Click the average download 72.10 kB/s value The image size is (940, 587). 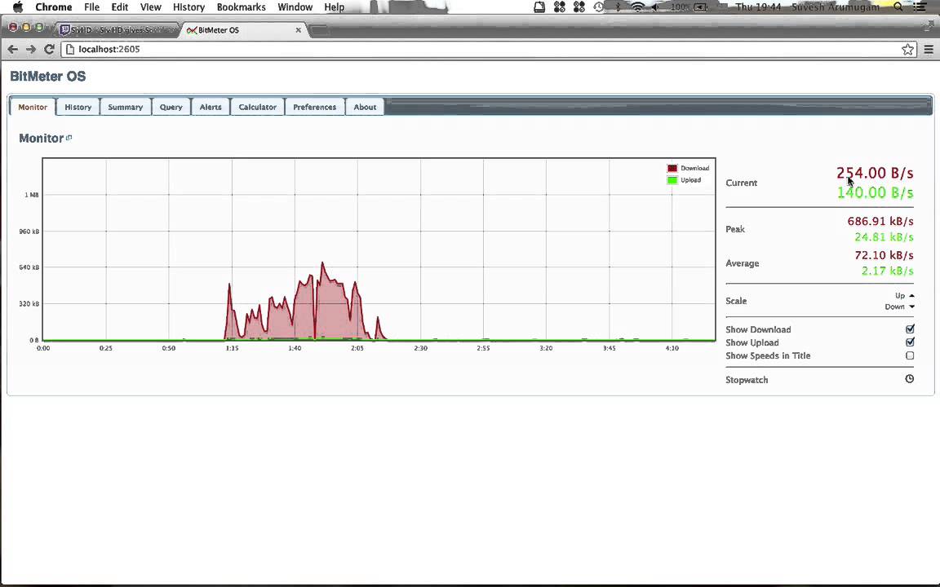pyautogui.click(x=884, y=255)
